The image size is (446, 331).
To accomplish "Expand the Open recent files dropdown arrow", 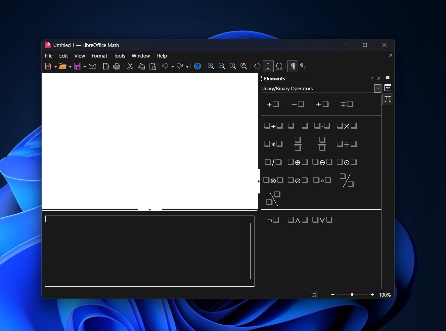I will click(x=70, y=67).
